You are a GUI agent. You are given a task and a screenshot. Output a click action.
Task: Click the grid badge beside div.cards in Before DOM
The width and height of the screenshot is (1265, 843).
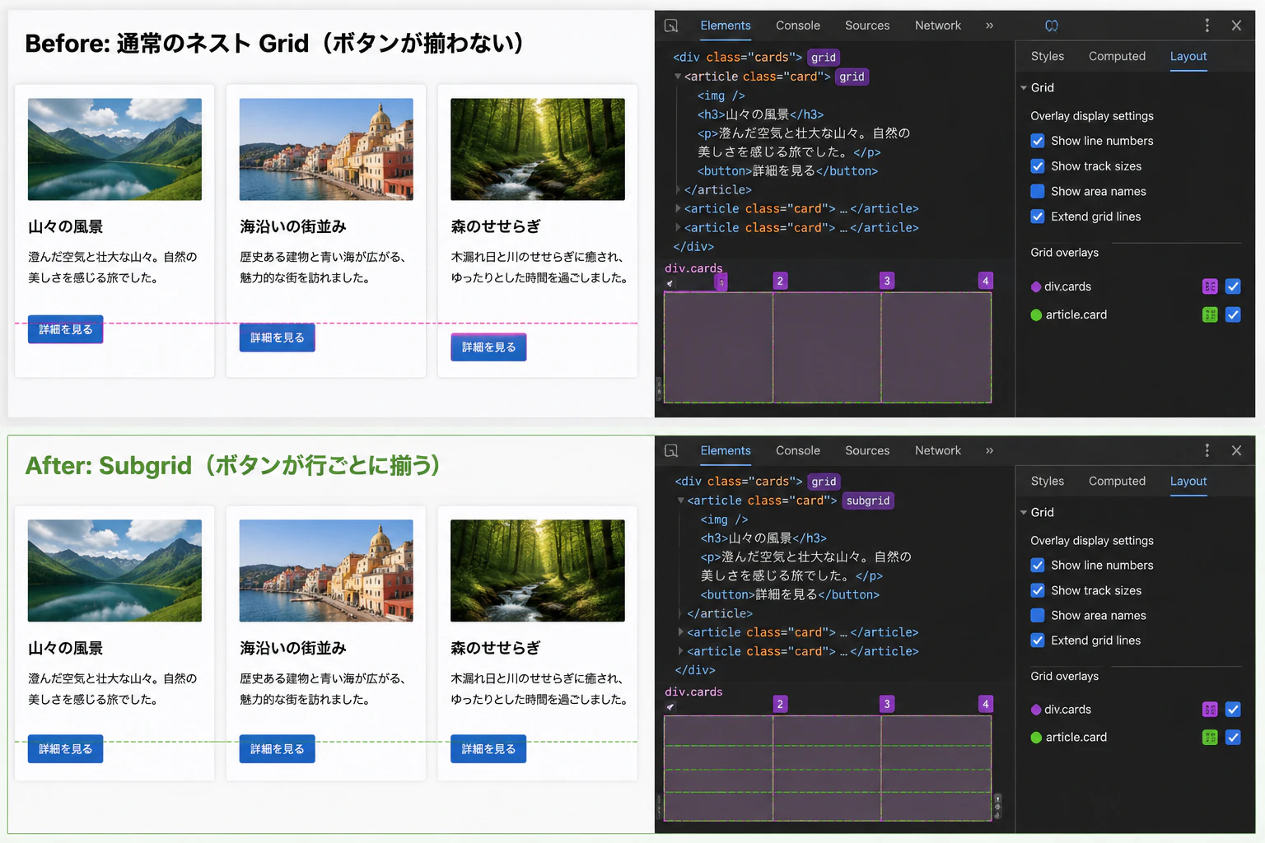(824, 57)
